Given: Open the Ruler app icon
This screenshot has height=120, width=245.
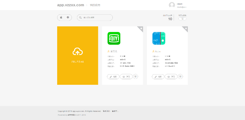Looking at the screenshot, I should [x=159, y=38].
